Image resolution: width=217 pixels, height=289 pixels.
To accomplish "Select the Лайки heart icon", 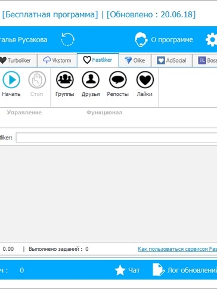I will 145,80.
